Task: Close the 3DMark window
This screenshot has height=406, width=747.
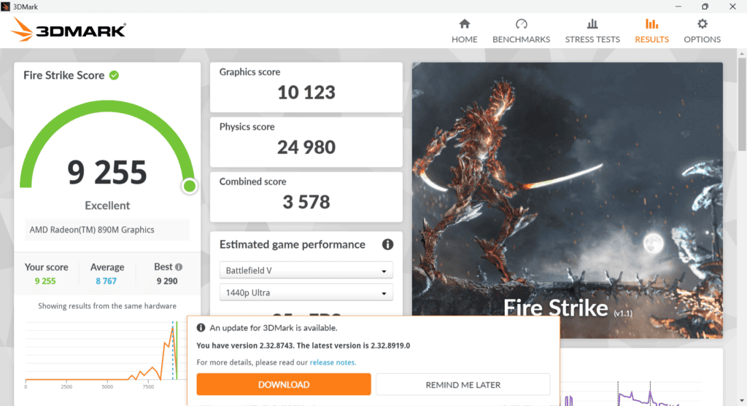Action: pos(732,6)
